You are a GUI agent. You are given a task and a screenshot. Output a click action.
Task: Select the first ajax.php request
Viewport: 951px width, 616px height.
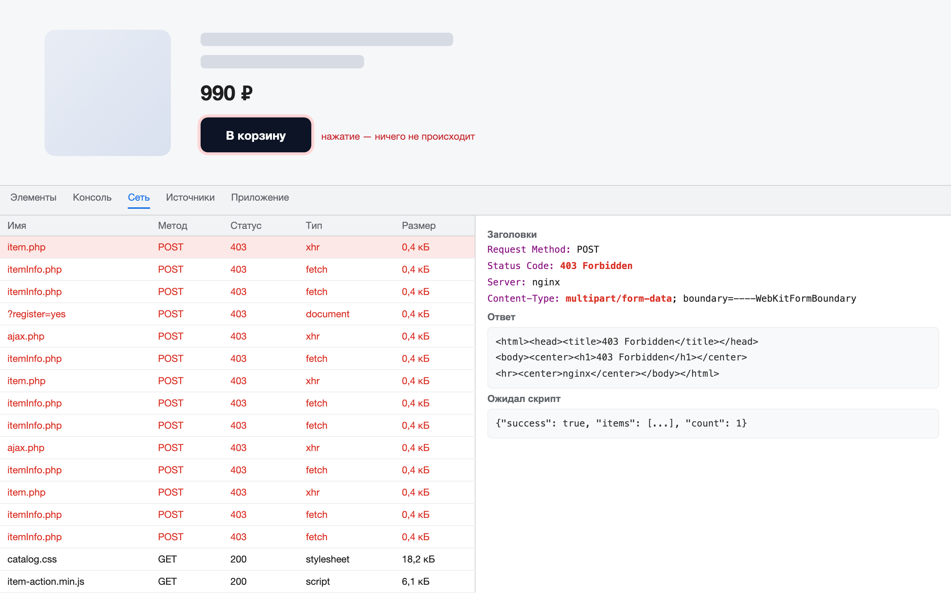point(237,336)
